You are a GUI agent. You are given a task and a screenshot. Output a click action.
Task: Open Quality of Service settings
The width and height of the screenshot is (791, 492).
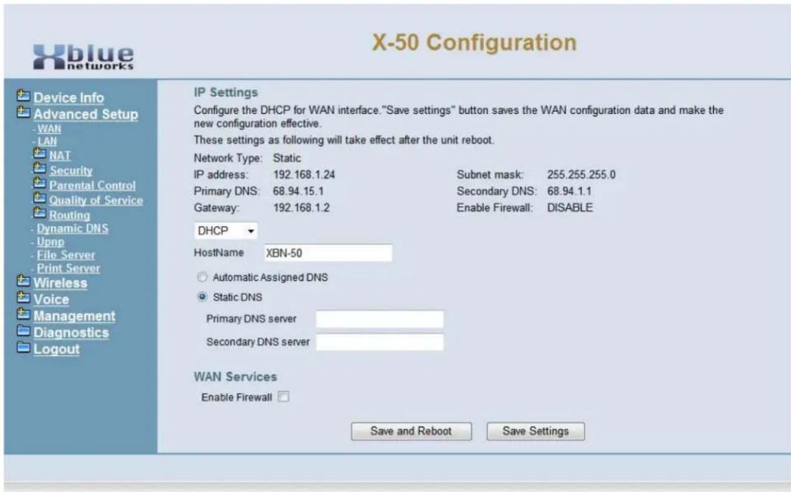click(97, 201)
